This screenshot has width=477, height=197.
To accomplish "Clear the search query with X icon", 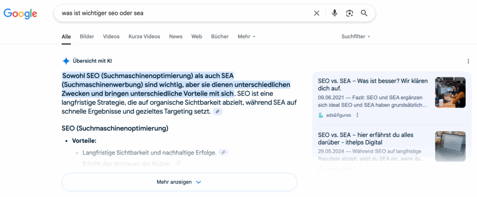I will [317, 13].
